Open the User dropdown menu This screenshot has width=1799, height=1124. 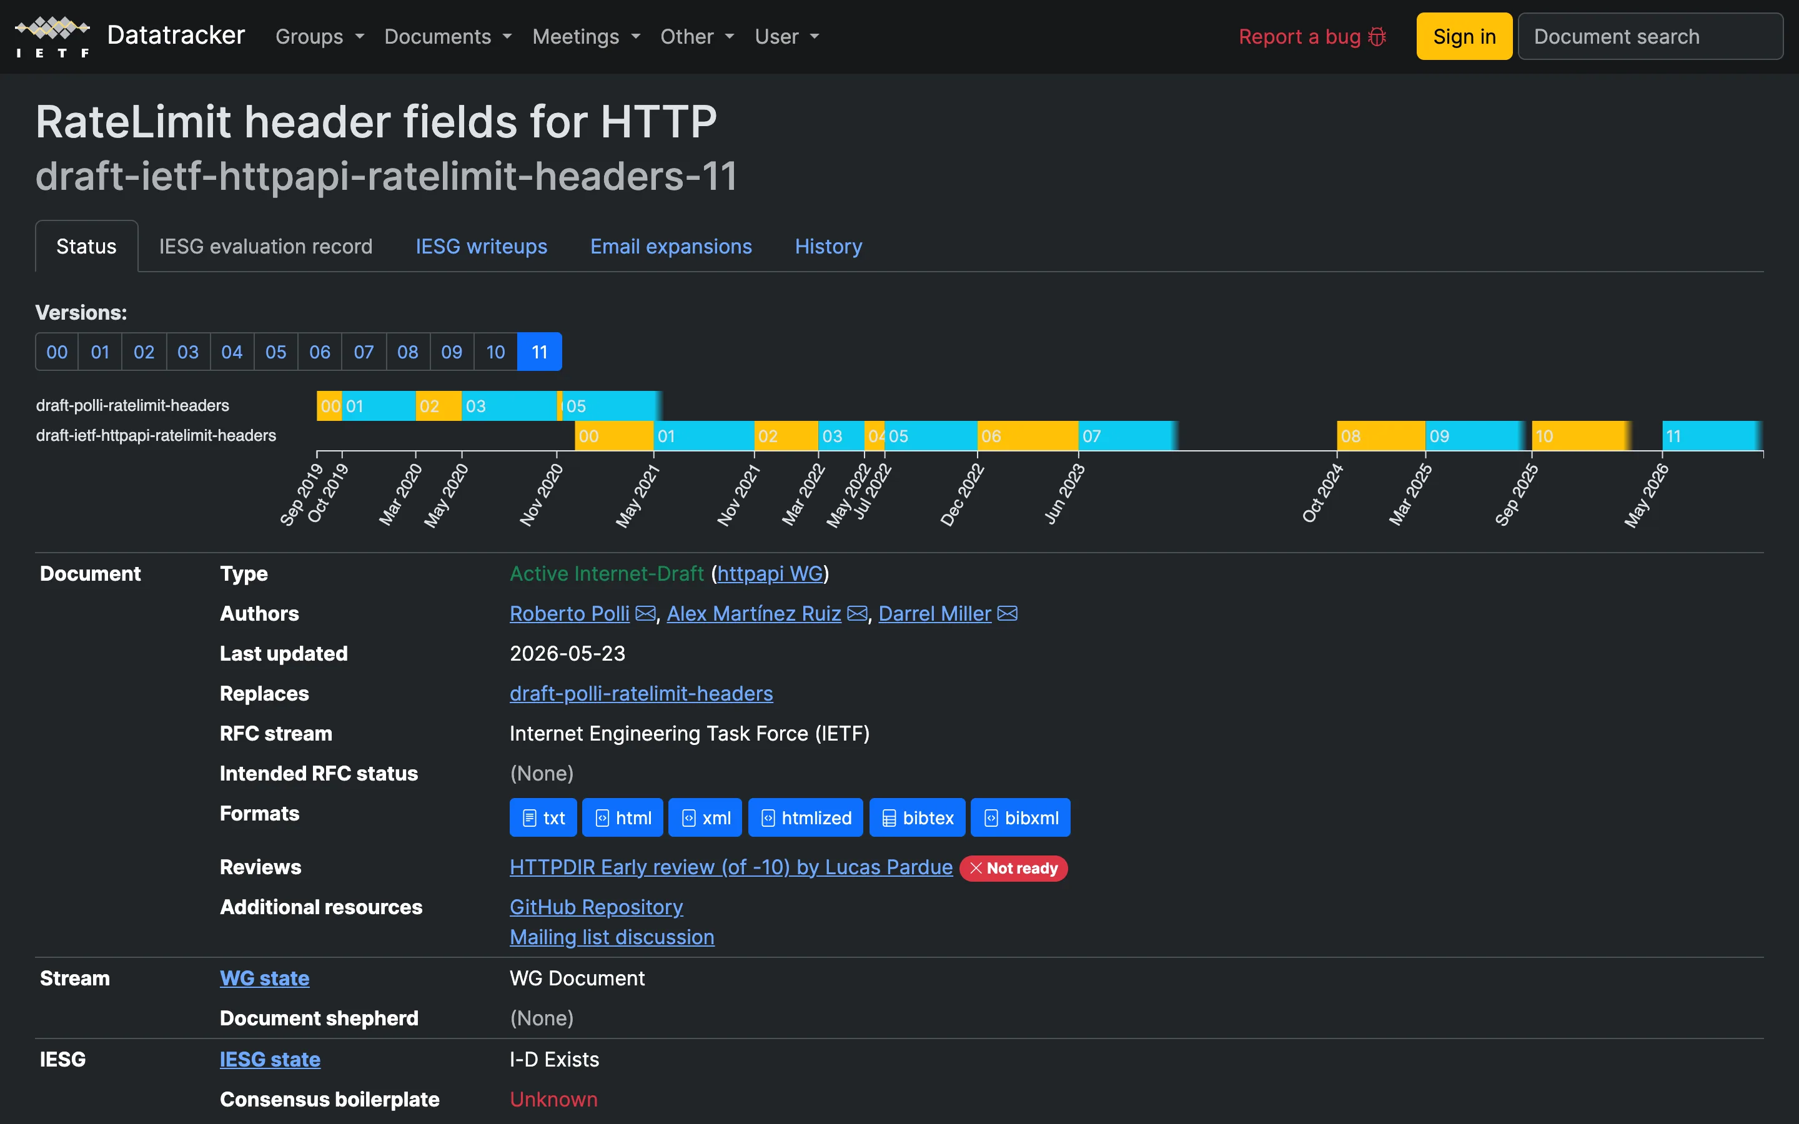coord(787,36)
